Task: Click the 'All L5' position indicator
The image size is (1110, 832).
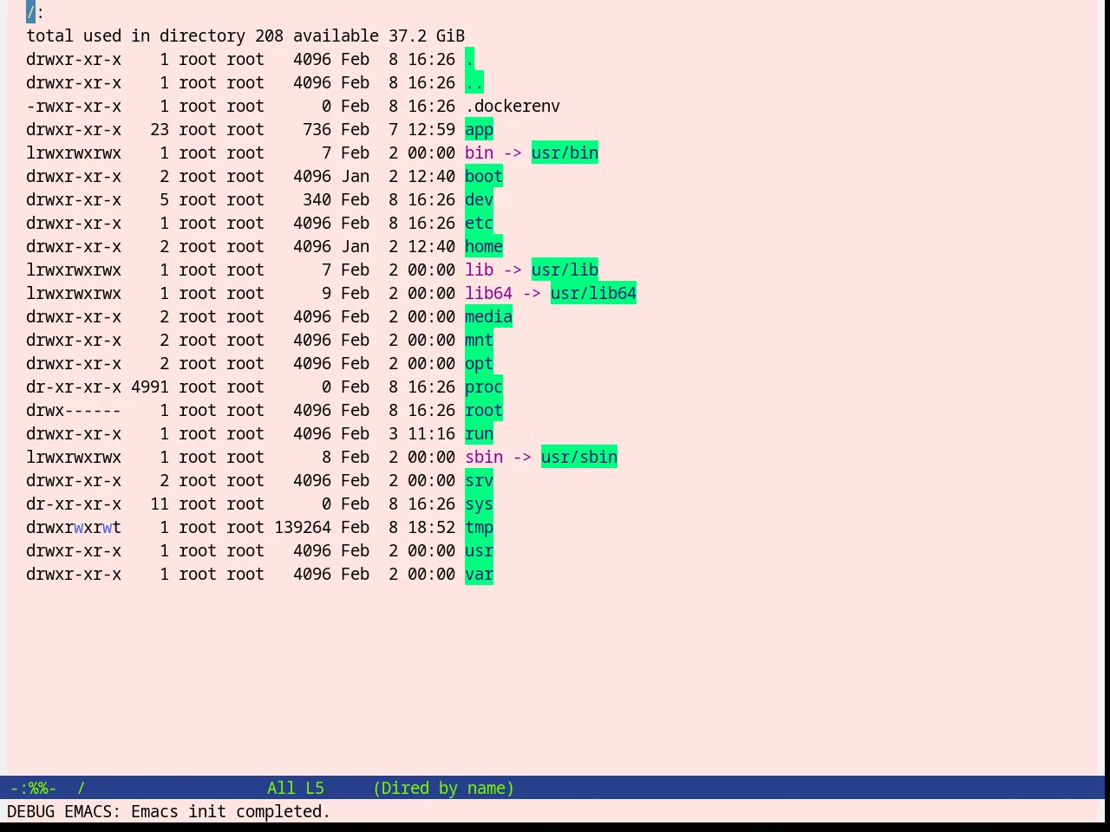Action: tap(296, 789)
